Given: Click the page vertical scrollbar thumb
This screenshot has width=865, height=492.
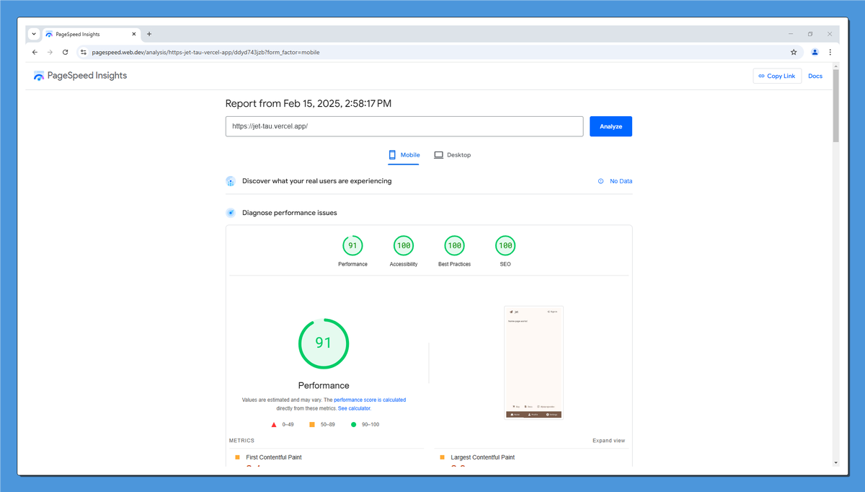Looking at the screenshot, I should coord(836,106).
